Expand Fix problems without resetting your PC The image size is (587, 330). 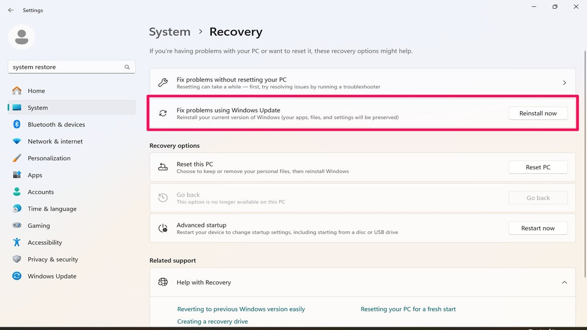click(564, 83)
